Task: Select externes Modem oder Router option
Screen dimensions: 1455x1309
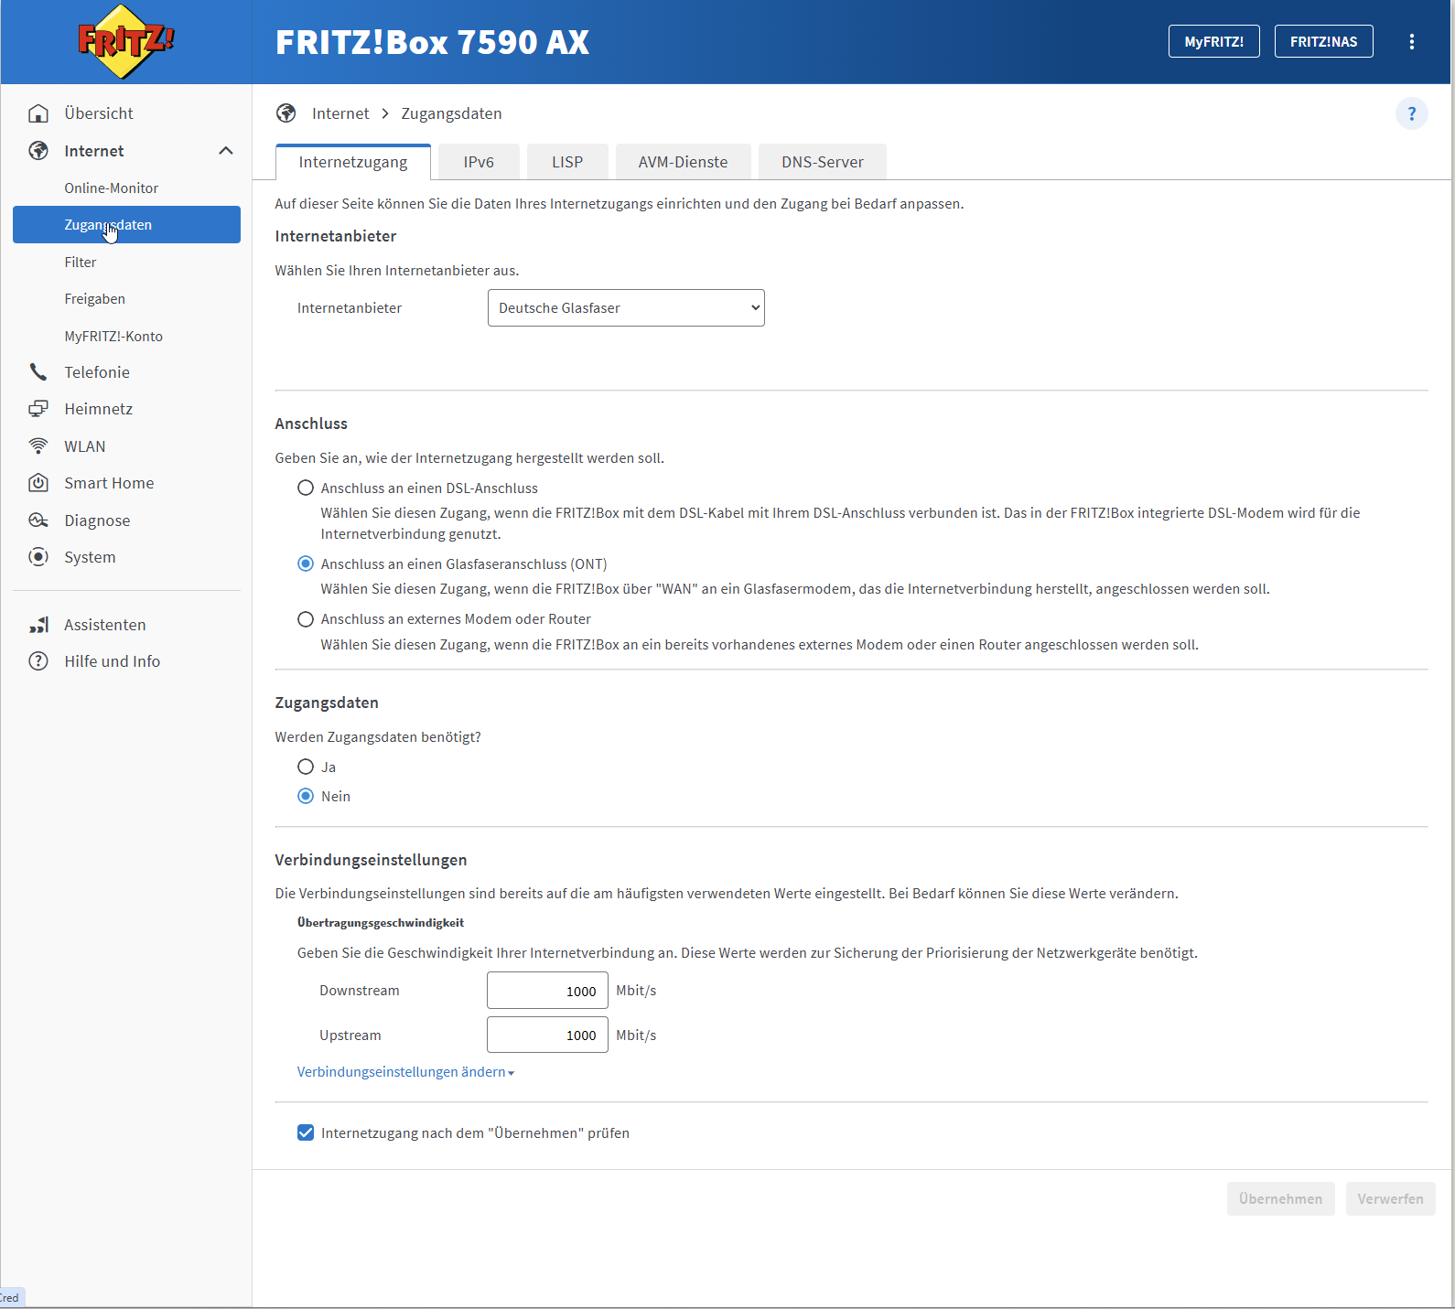Action: tap(306, 619)
